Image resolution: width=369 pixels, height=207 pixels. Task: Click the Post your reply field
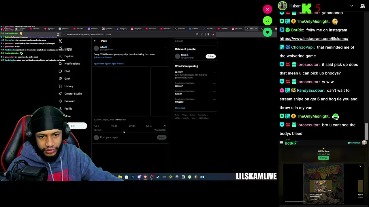point(128,137)
